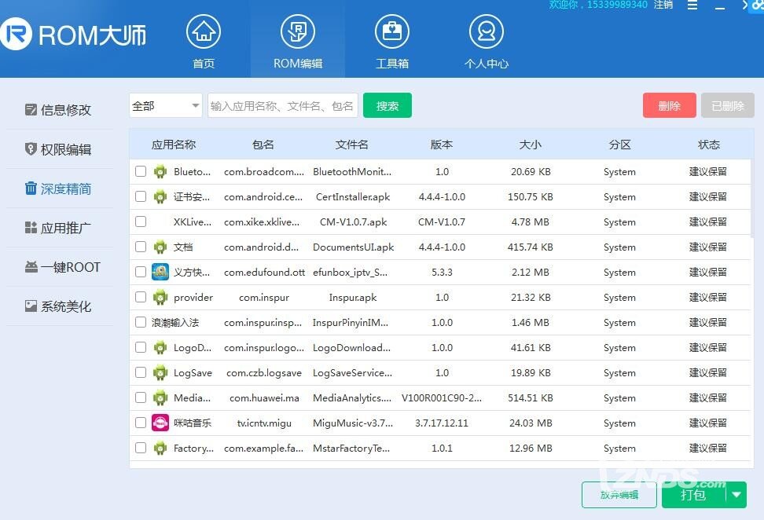The width and height of the screenshot is (764, 520).
Task: Click the red 删除 button
Action: point(669,106)
